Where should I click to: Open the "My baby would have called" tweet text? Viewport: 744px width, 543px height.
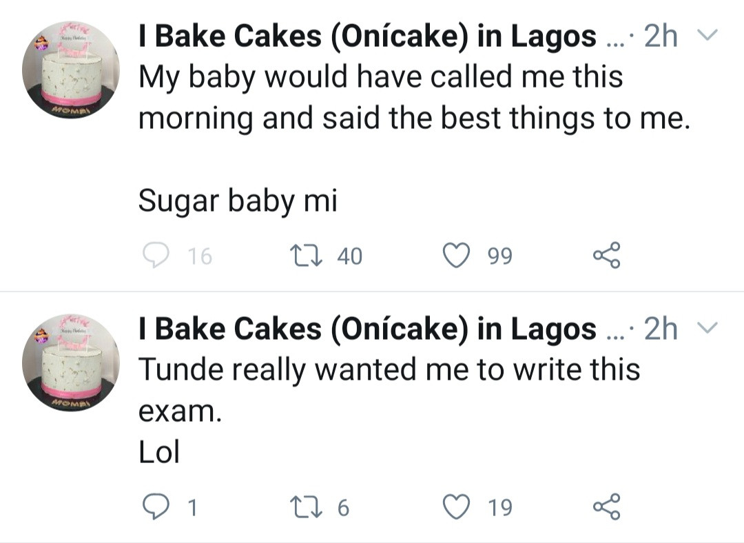click(413, 96)
